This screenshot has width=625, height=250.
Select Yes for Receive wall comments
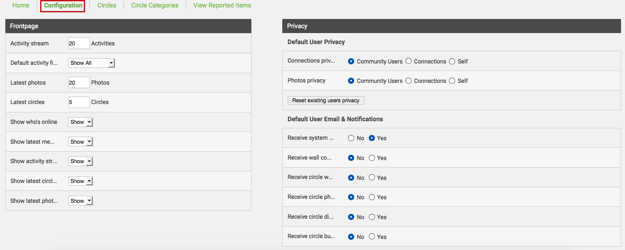tap(372, 158)
